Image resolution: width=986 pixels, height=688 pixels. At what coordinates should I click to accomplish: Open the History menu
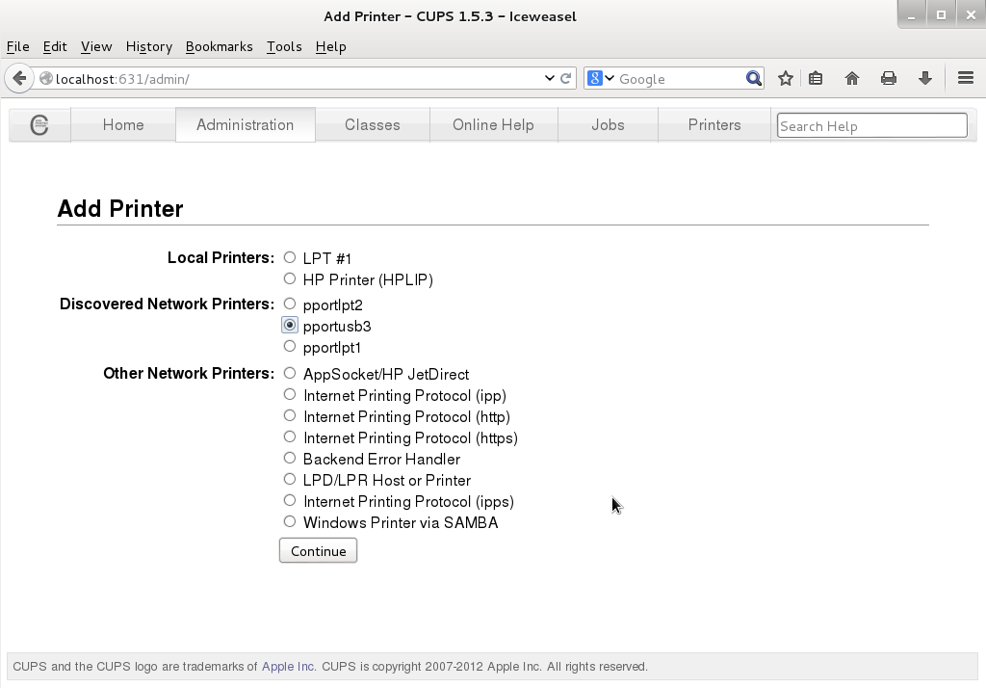[x=149, y=46]
